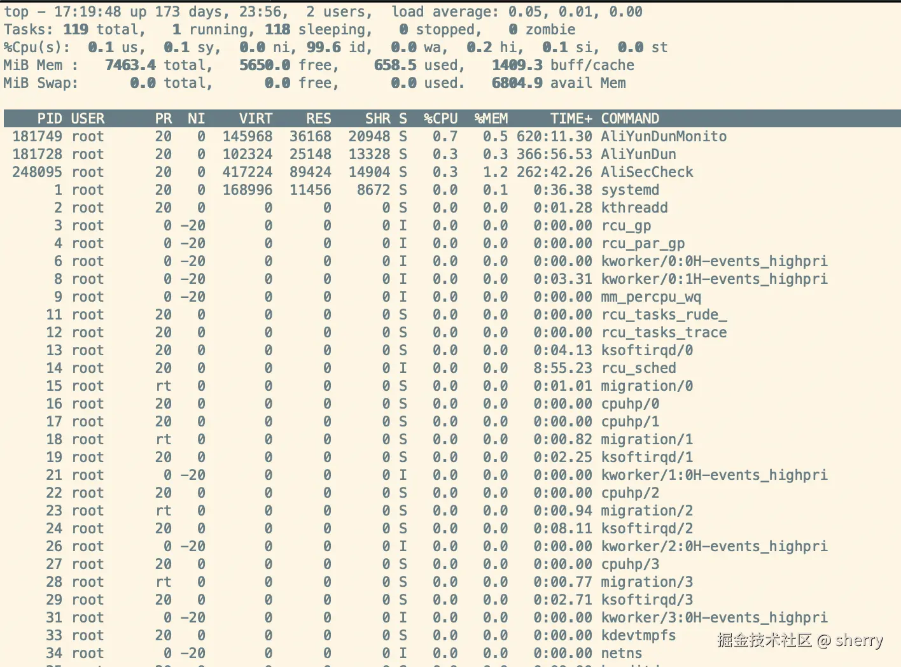The width and height of the screenshot is (901, 667).
Task: Select the RES column header
Action: coord(319,118)
